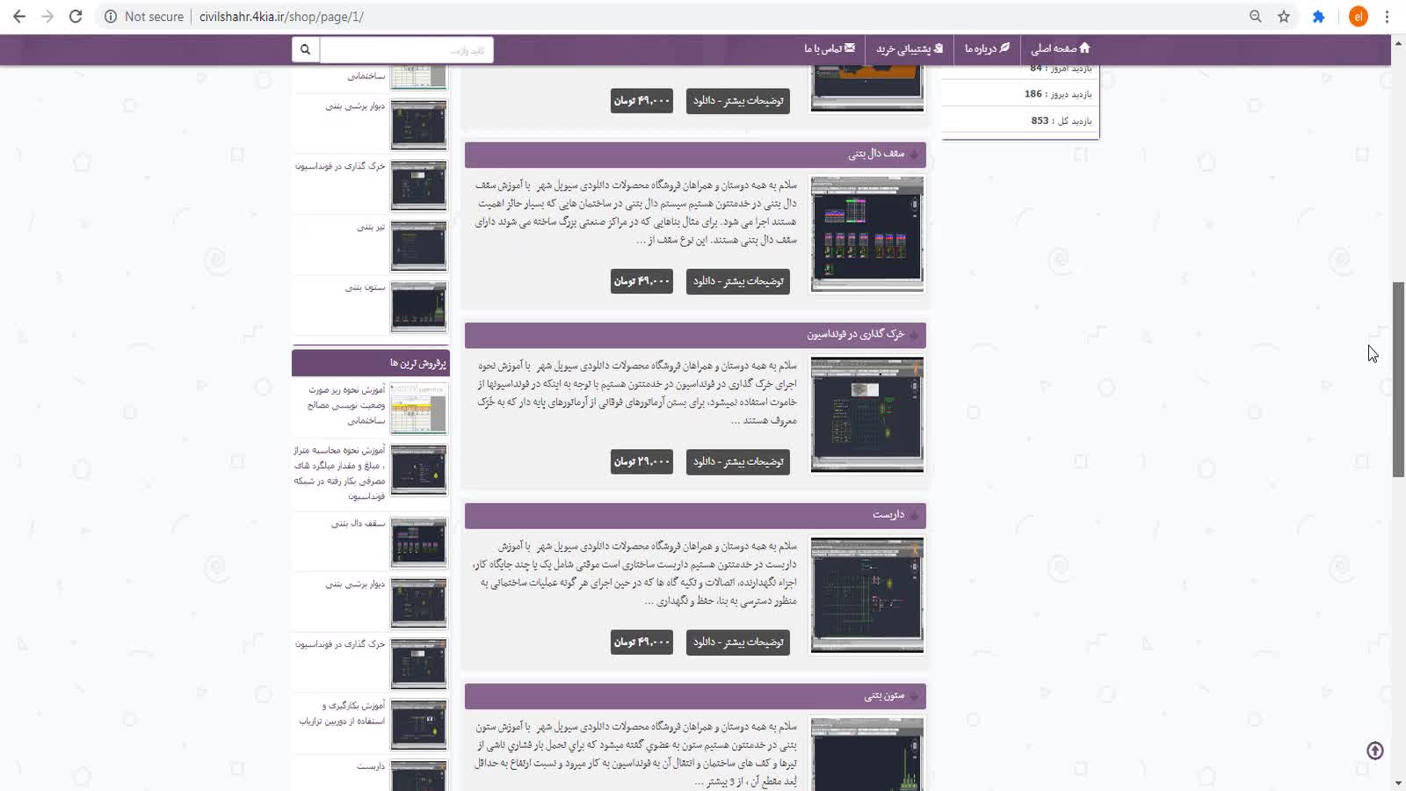The width and height of the screenshot is (1406, 791).
Task: Open the خرک گذاری در فونداسیون product thumbnail
Action: pyautogui.click(x=866, y=414)
